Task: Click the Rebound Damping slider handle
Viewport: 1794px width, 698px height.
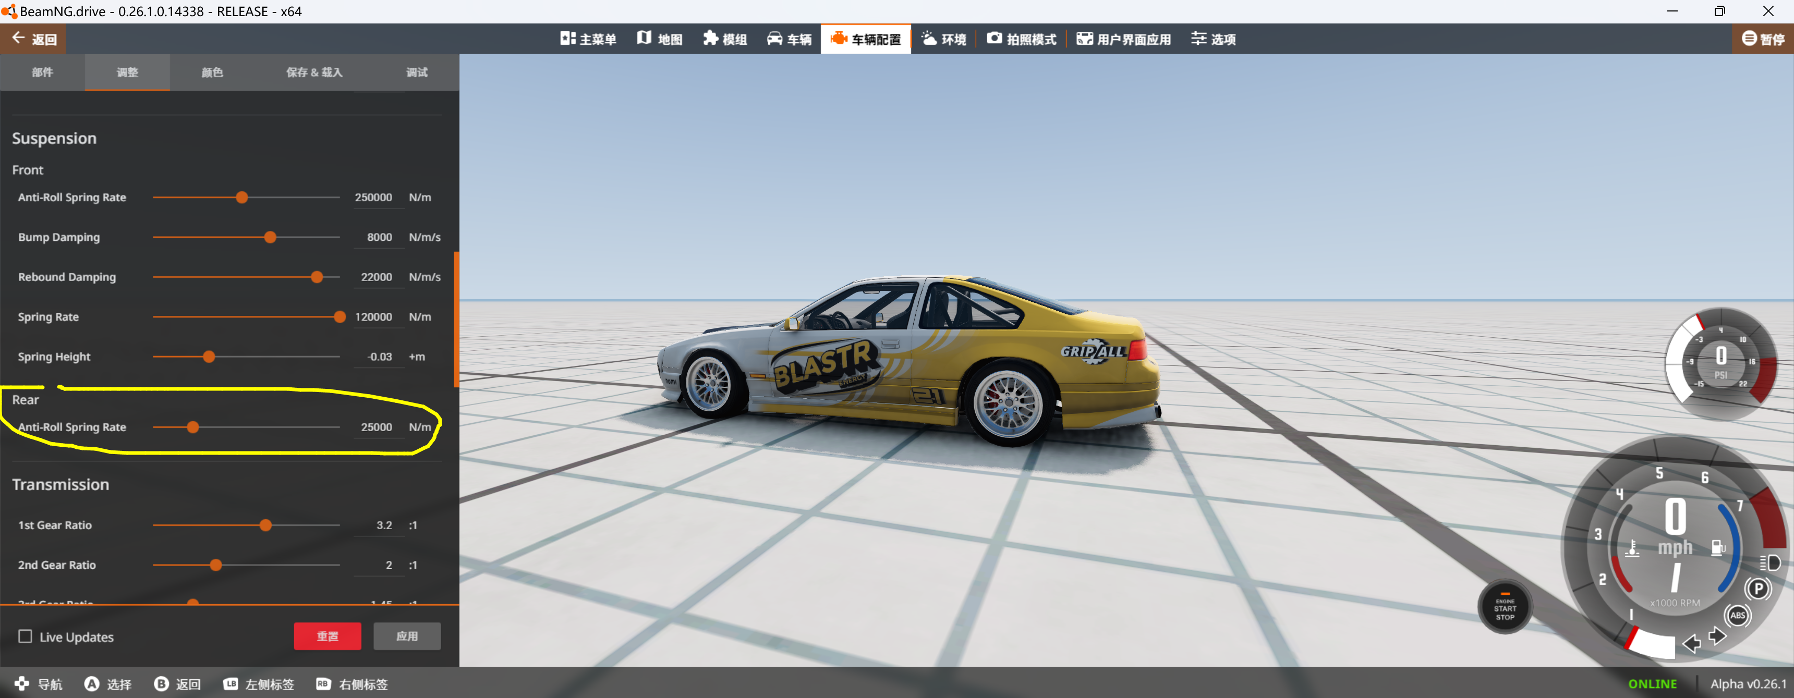Action: pos(317,277)
